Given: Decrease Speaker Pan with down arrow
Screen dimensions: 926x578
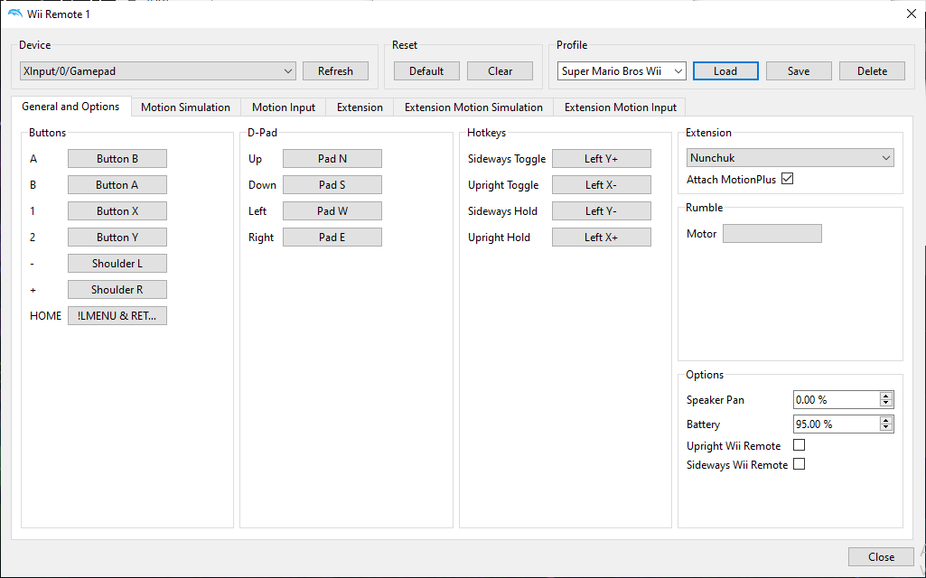Looking at the screenshot, I should click(886, 404).
